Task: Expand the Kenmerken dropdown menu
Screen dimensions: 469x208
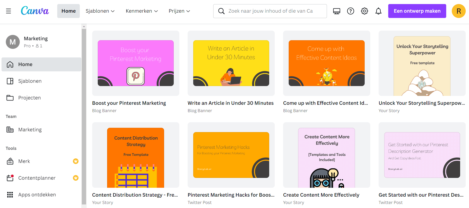Action: coord(142,11)
